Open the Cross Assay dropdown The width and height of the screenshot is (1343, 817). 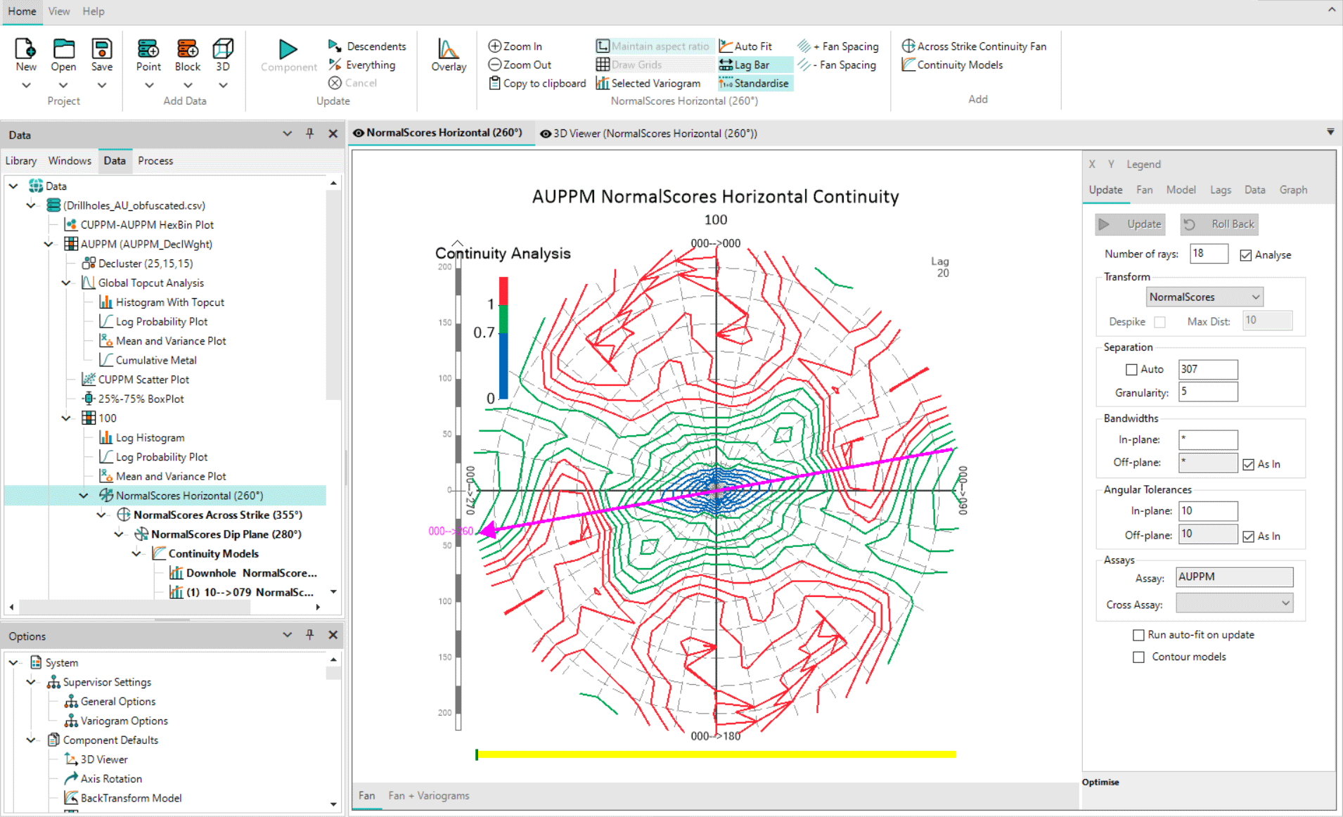point(1235,603)
